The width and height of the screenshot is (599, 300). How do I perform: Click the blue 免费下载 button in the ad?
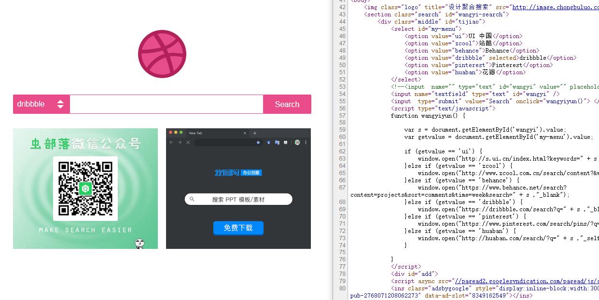click(238, 228)
